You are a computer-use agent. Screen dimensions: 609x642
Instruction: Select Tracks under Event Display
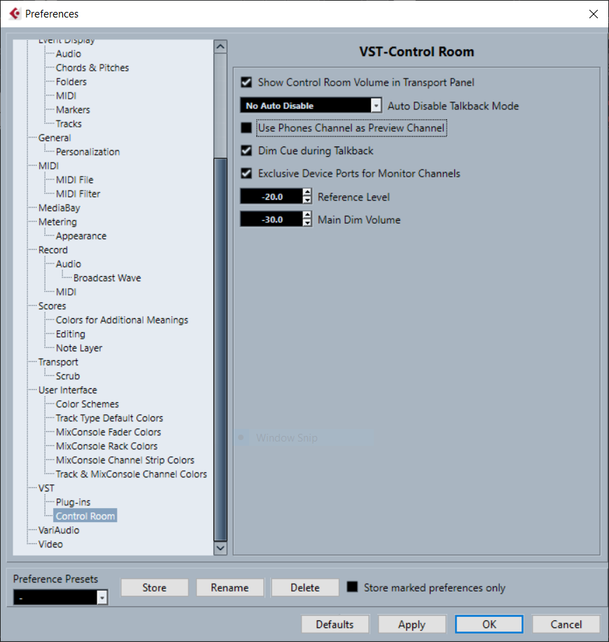pyautogui.click(x=69, y=123)
